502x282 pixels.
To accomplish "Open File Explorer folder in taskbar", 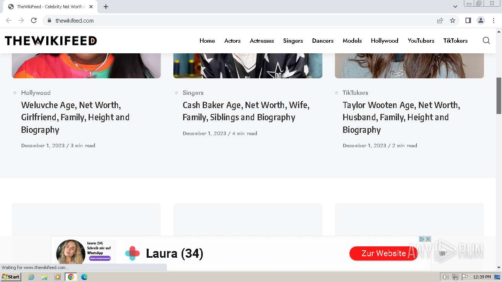I will pos(44,277).
